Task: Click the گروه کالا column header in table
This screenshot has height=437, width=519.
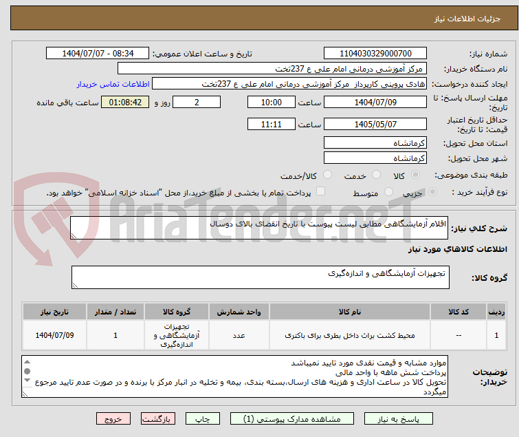Action: (x=177, y=312)
